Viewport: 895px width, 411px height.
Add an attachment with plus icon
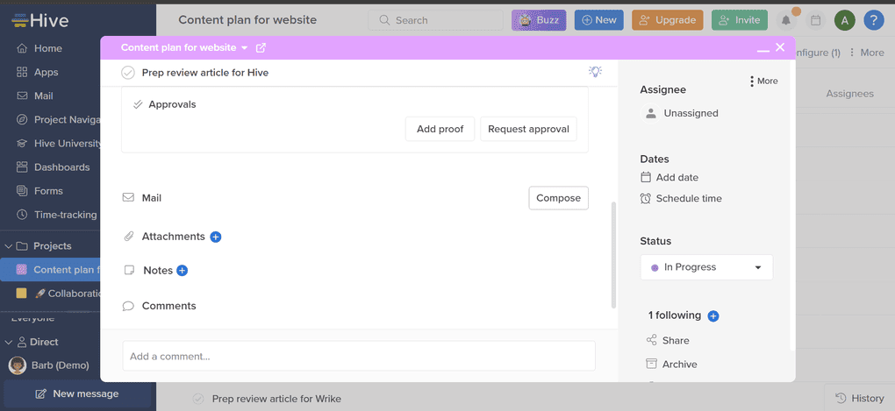coord(216,237)
